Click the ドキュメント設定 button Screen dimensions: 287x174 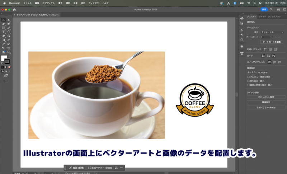click(x=266, y=97)
